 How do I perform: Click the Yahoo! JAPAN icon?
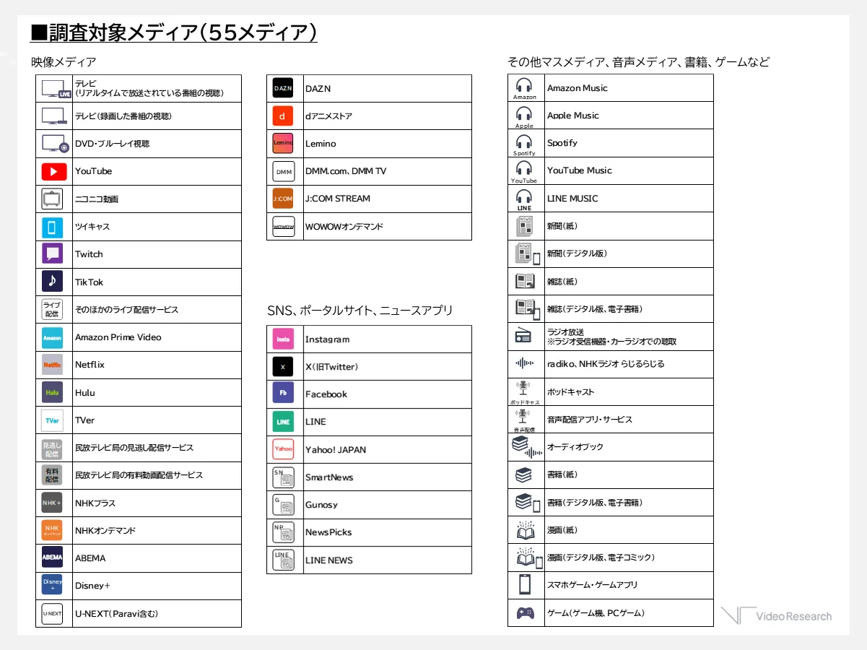click(x=283, y=449)
